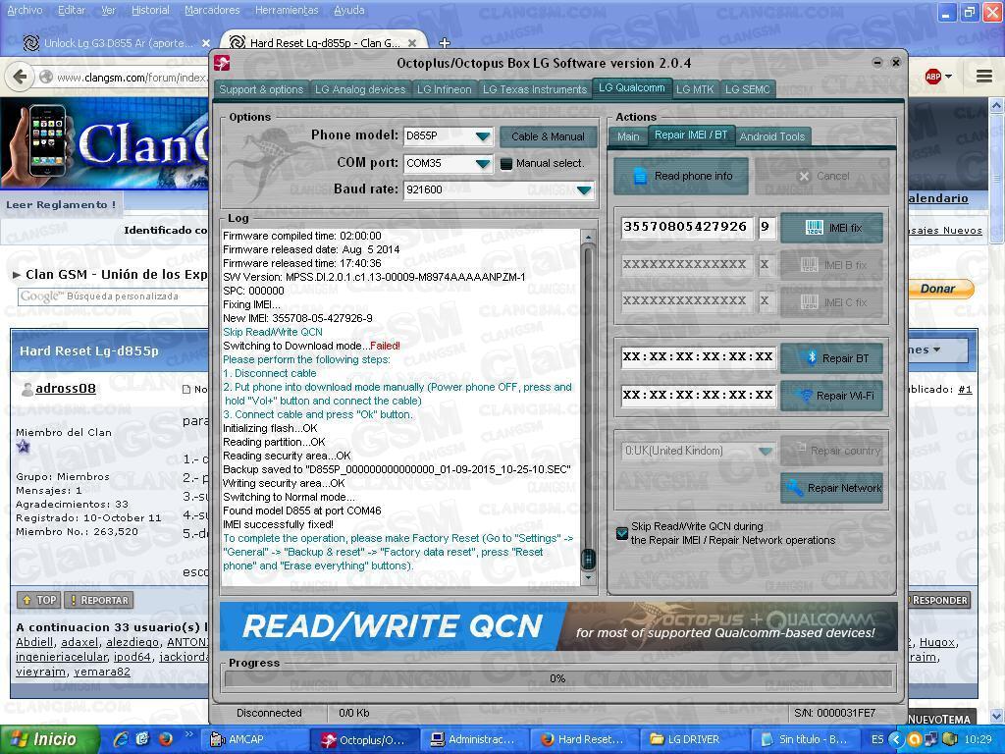Image resolution: width=1005 pixels, height=754 pixels.
Task: Close the Hard Reset Lg-d855p tab
Action: pyautogui.click(x=412, y=43)
